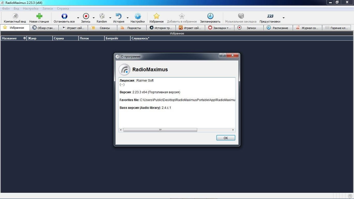354x199 pixels.
Task: Click the Bass версия 2.4.c.1 line
Action: [145, 108]
